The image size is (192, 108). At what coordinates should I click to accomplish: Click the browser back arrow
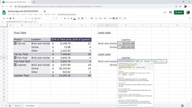(x=3, y=6)
